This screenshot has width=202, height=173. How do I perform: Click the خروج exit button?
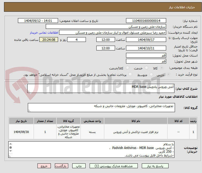point(44,166)
